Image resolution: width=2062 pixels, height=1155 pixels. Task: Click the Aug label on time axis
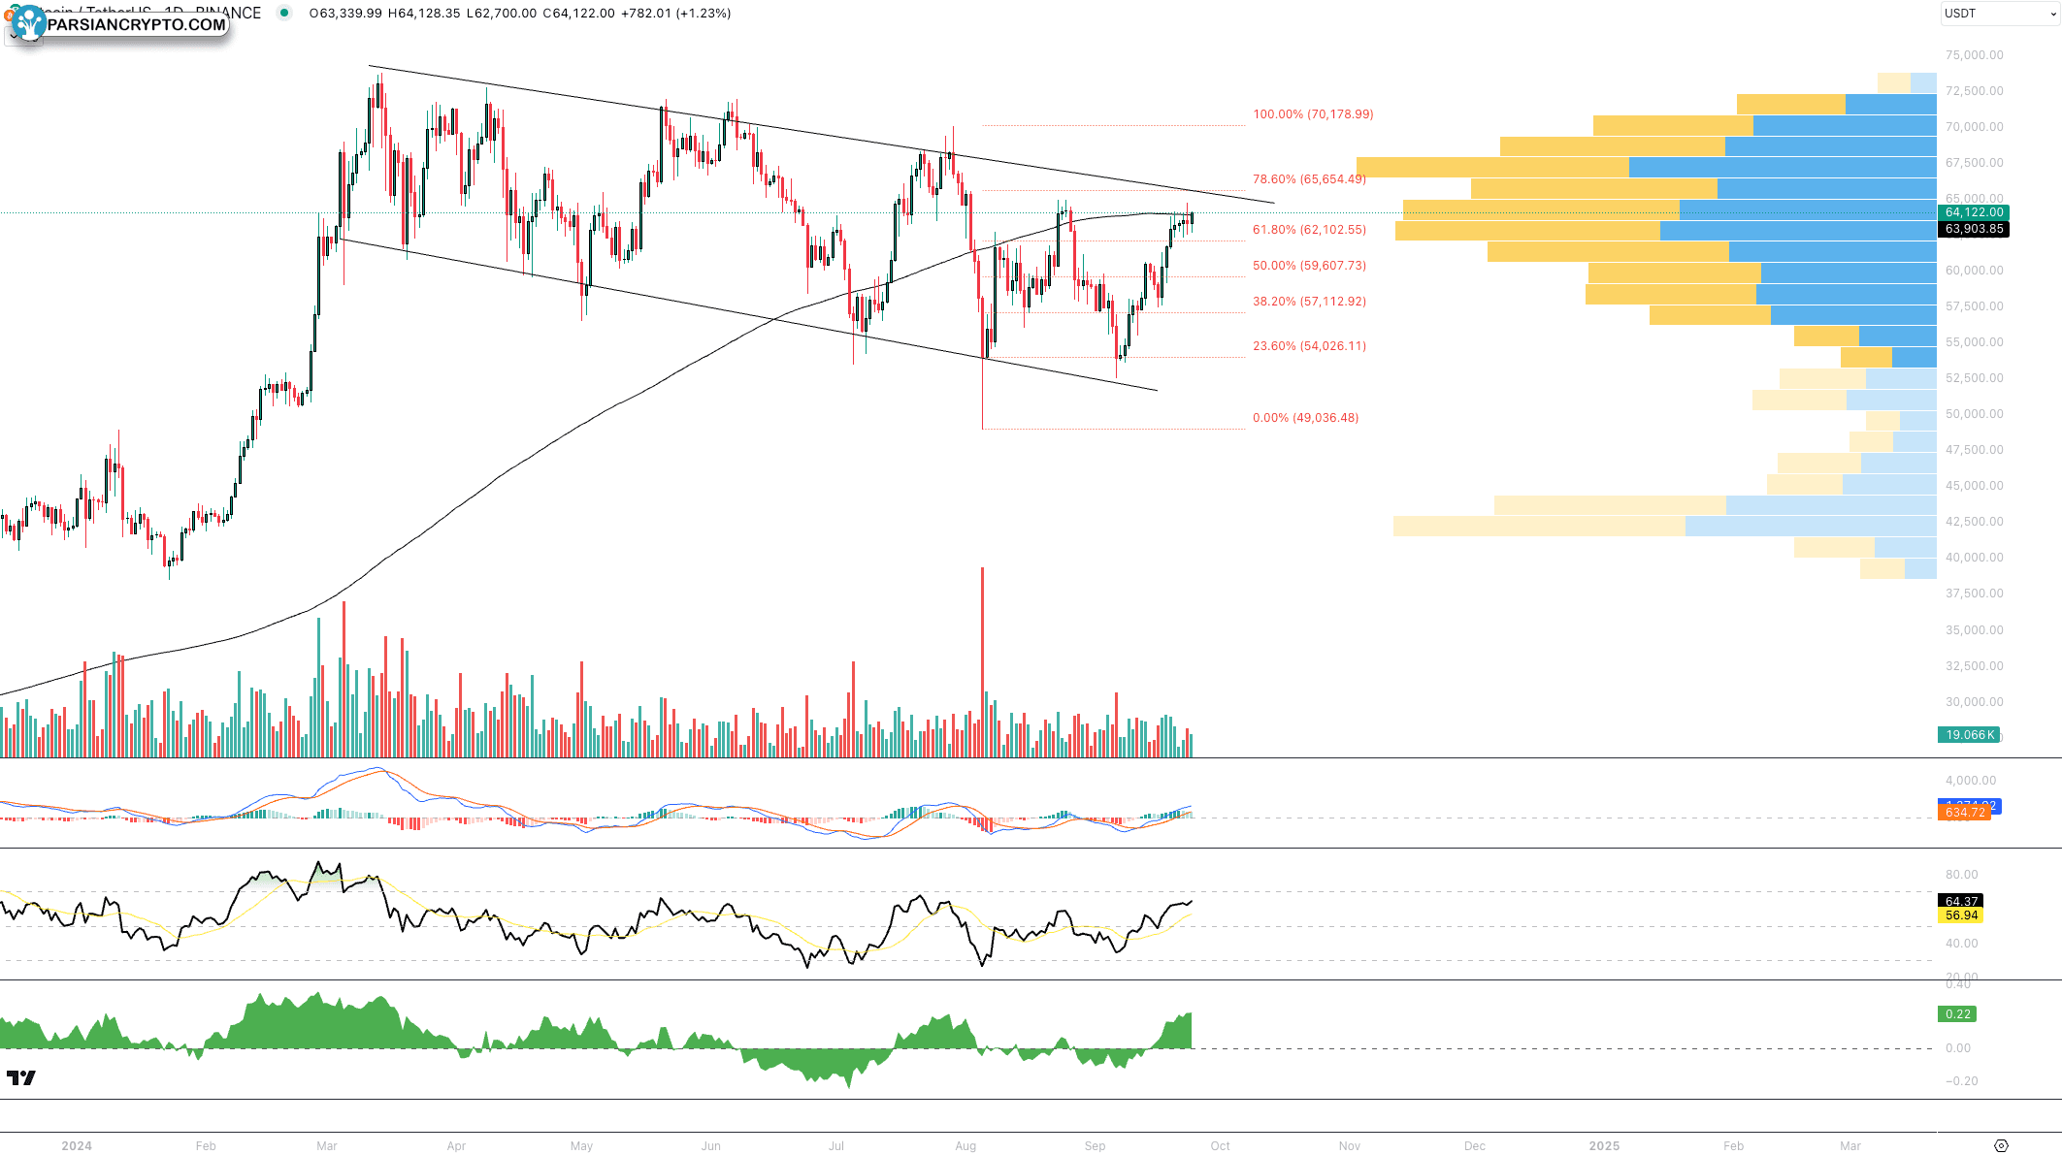pos(966,1145)
